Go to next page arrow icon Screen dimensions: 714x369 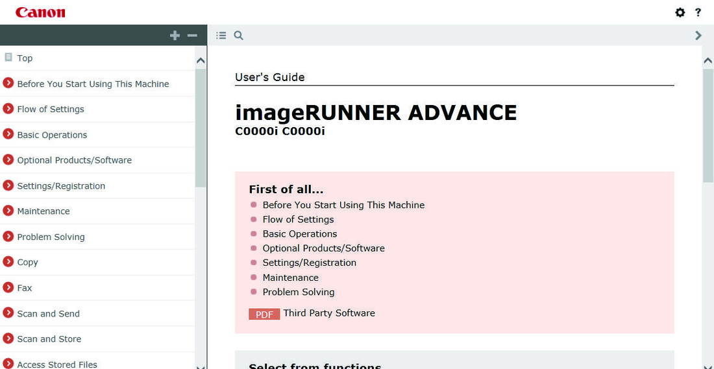coord(698,35)
